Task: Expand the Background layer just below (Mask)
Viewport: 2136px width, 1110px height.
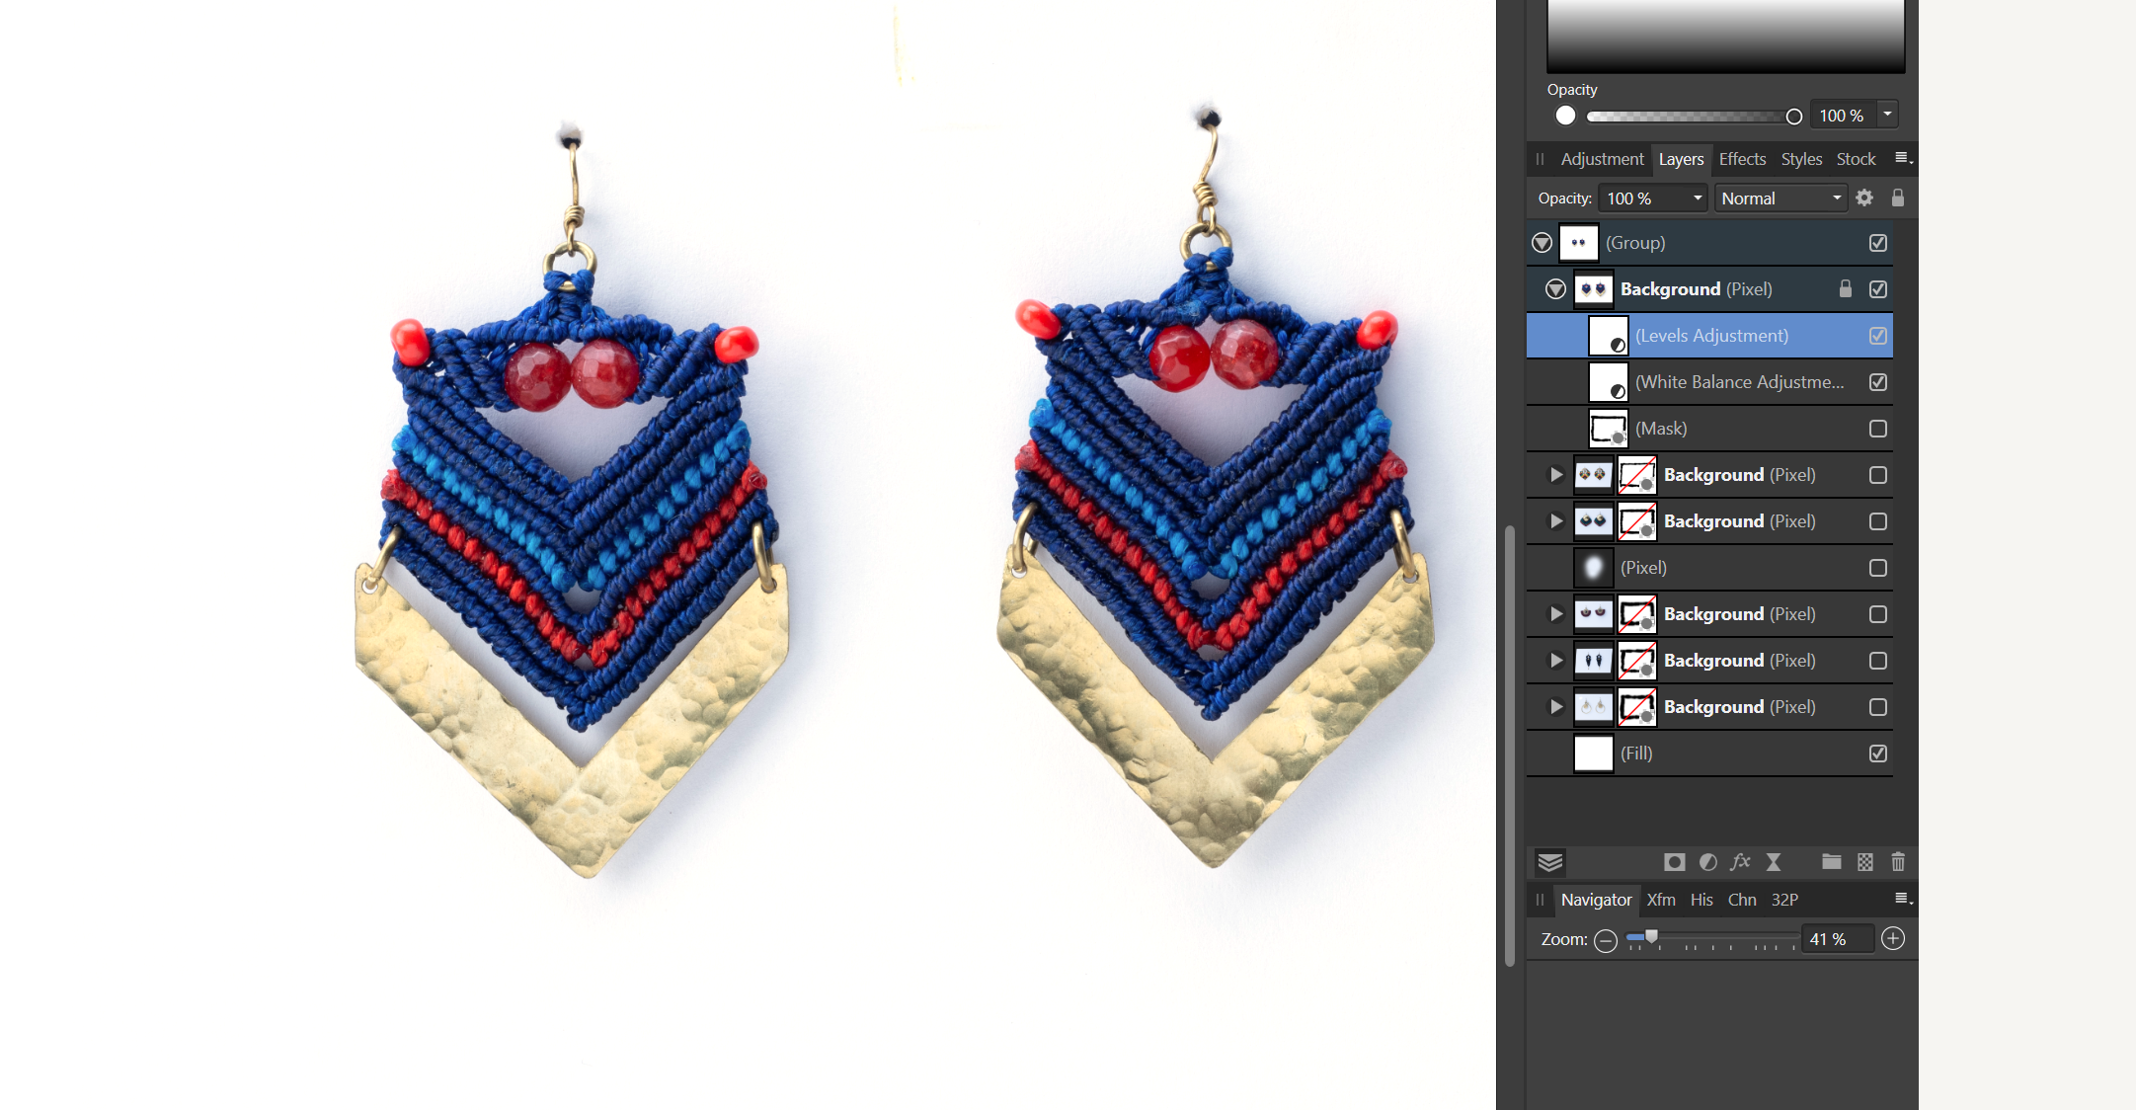Action: coord(1556,475)
